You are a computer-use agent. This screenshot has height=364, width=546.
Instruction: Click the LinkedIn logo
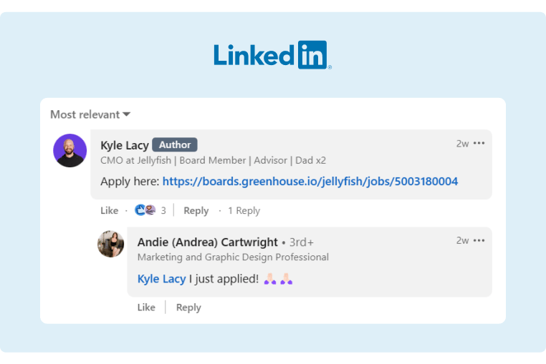pyautogui.click(x=272, y=55)
